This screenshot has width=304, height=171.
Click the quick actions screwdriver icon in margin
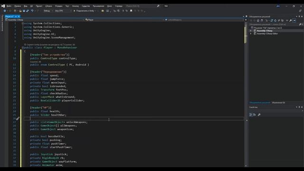(18, 118)
